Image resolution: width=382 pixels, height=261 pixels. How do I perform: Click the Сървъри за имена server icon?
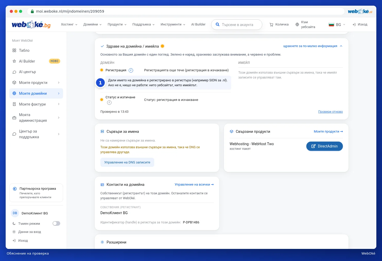(102, 132)
